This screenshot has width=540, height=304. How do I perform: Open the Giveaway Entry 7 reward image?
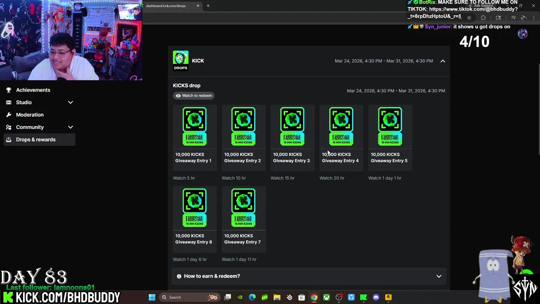click(x=243, y=208)
